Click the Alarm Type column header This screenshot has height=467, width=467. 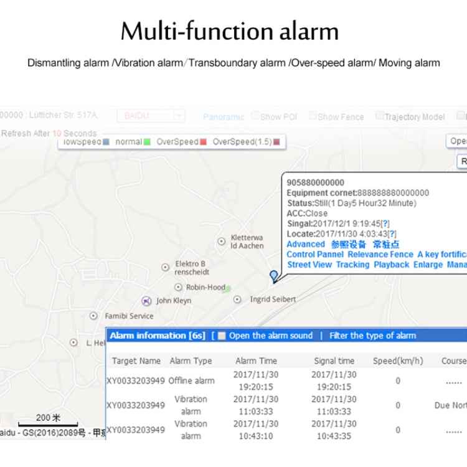[191, 361]
